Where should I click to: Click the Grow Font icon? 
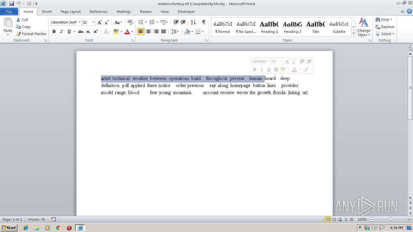[100, 22]
